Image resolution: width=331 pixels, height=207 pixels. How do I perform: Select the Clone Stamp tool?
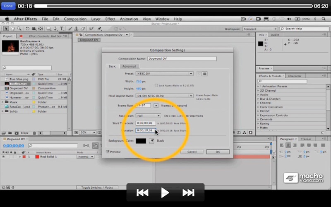77,29
